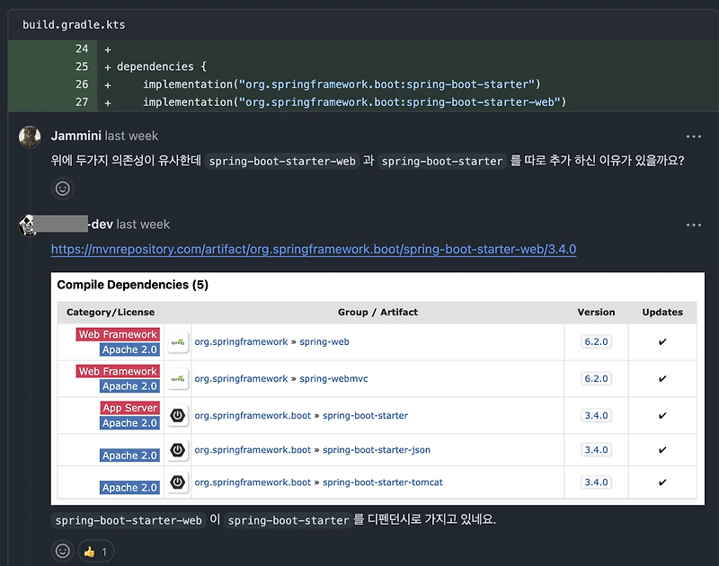The image size is (719, 566).
Task: Click the Version 6.2.0 badge for spring-web
Action: point(596,342)
